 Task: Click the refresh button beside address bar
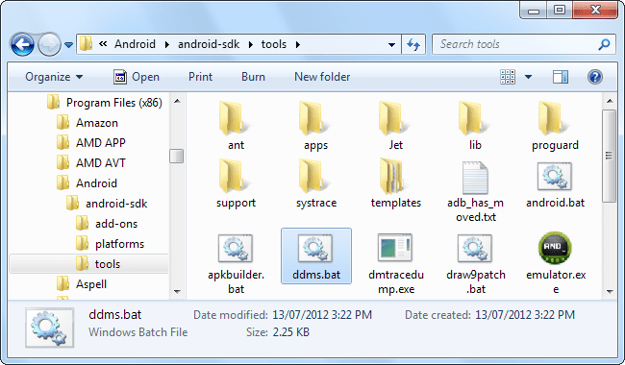(x=413, y=44)
